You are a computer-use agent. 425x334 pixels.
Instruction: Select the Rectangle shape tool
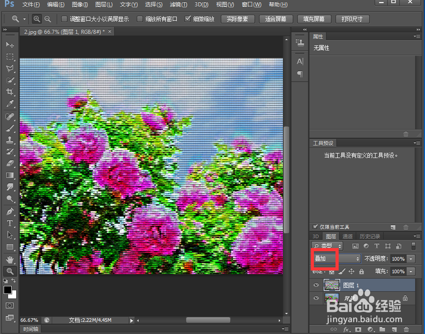coord(10,247)
